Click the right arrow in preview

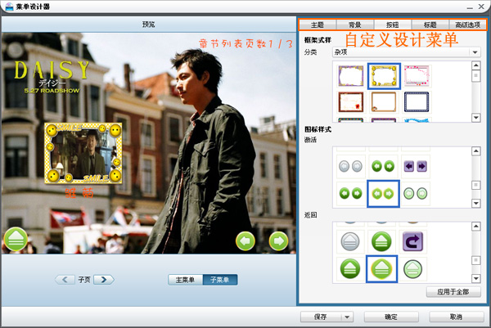click(x=278, y=241)
